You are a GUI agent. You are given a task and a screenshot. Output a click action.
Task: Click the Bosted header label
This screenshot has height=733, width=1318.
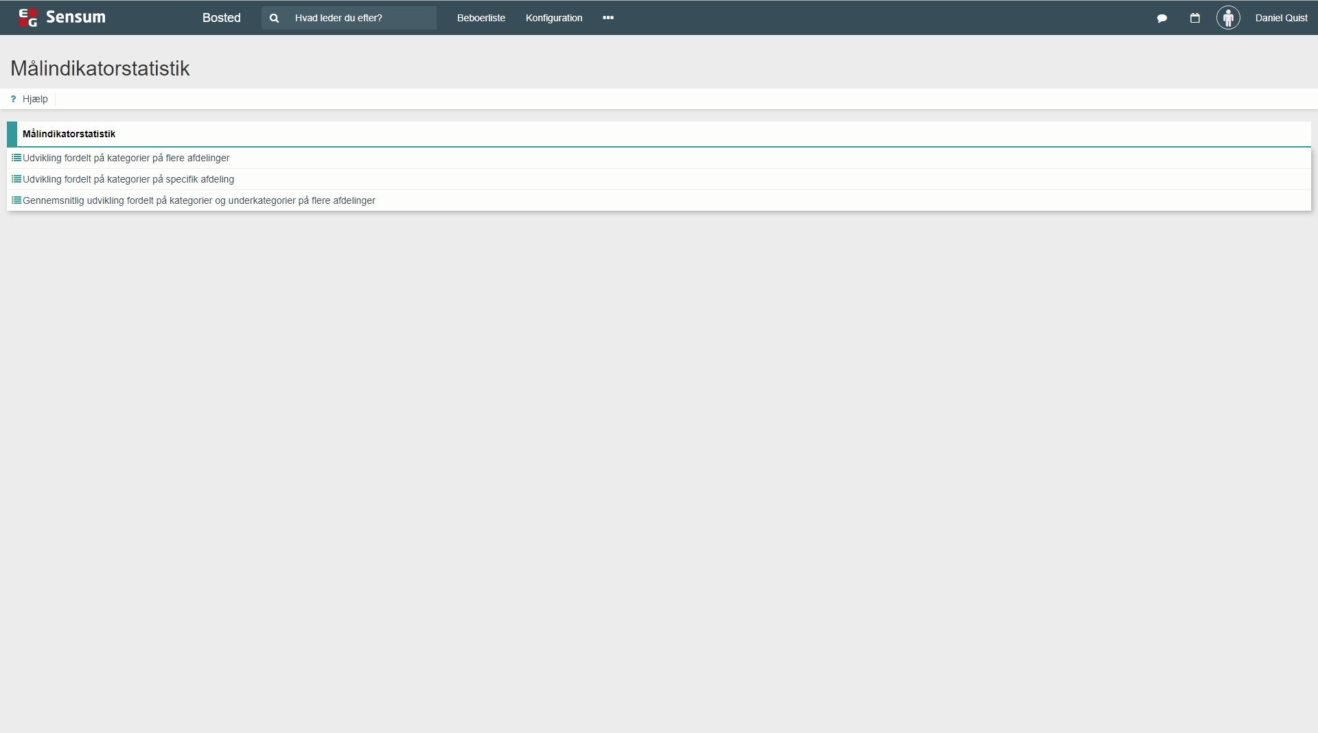[222, 18]
